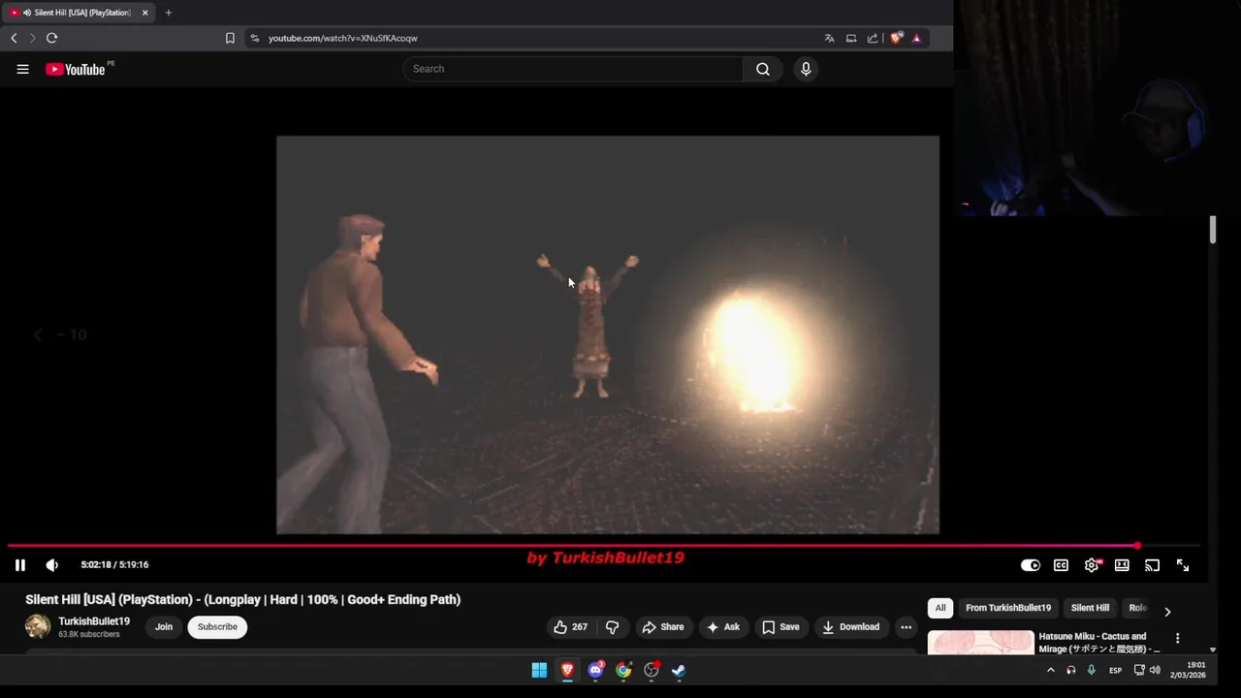Open ESP input language switcher
The width and height of the screenshot is (1241, 698).
(1115, 670)
